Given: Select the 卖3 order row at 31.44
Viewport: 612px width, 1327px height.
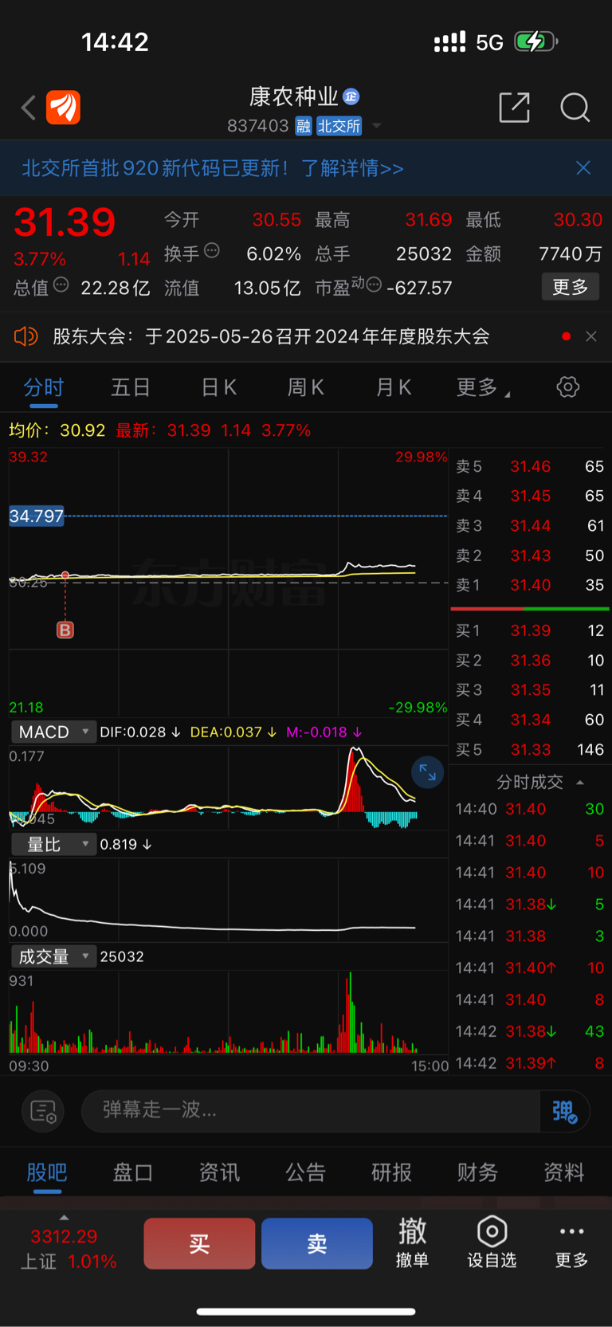Looking at the screenshot, I should 530,525.
